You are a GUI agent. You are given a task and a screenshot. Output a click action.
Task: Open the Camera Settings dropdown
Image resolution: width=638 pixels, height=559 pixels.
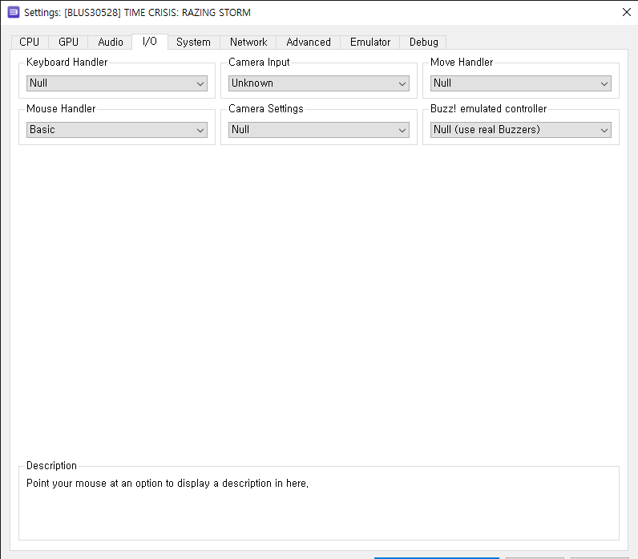coord(318,130)
